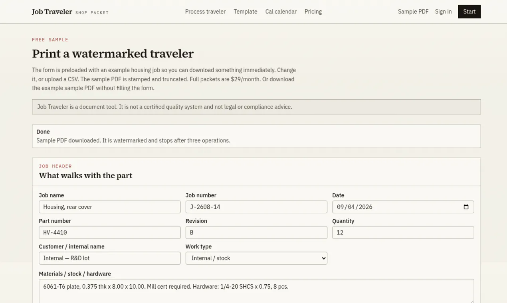This screenshot has height=303, width=507.
Task: Open the Pricing page
Action: pos(313,12)
